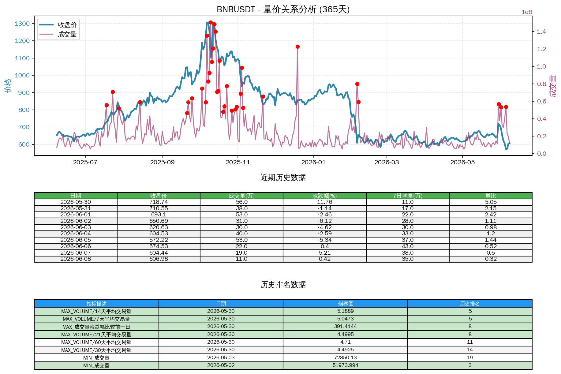The image size is (561, 374).
Task: Click the 2026-05 x-axis tick label
Action: (x=462, y=162)
